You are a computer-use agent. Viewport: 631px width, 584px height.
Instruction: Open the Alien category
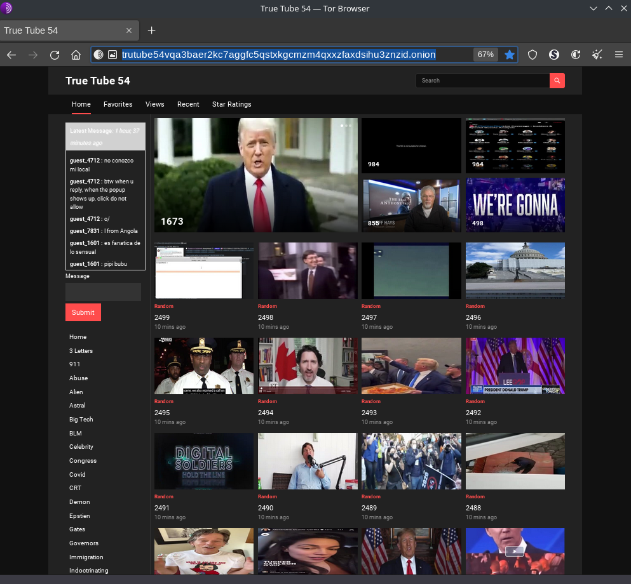(x=76, y=392)
